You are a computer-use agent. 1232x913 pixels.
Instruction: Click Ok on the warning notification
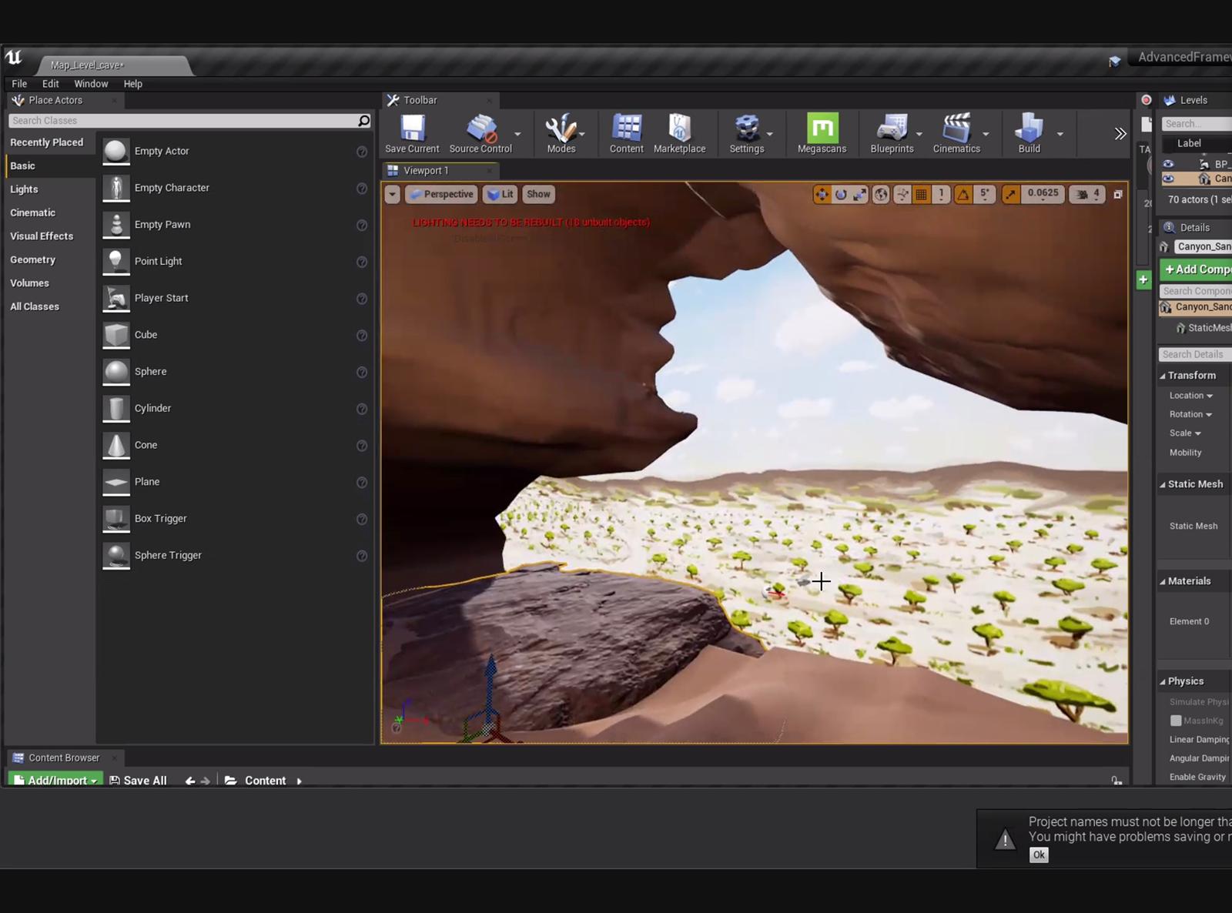[1039, 854]
